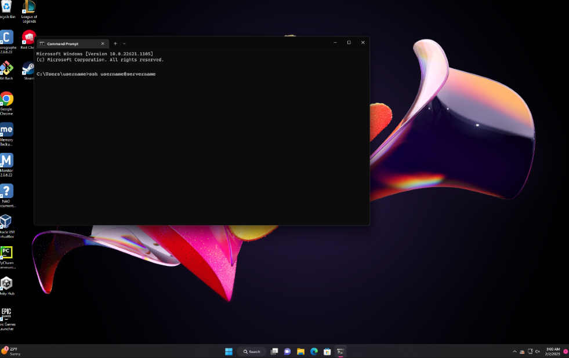Open the terminal profiles dropdown arrow
This screenshot has width=569, height=358.
click(124, 43)
